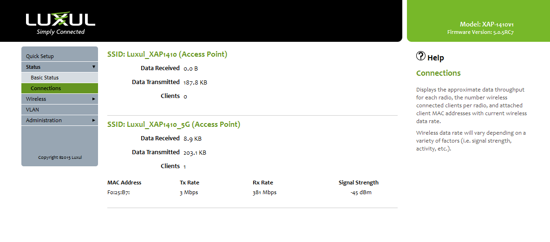Click the Wireless menu label
The image size is (550, 242).
[x=36, y=99]
